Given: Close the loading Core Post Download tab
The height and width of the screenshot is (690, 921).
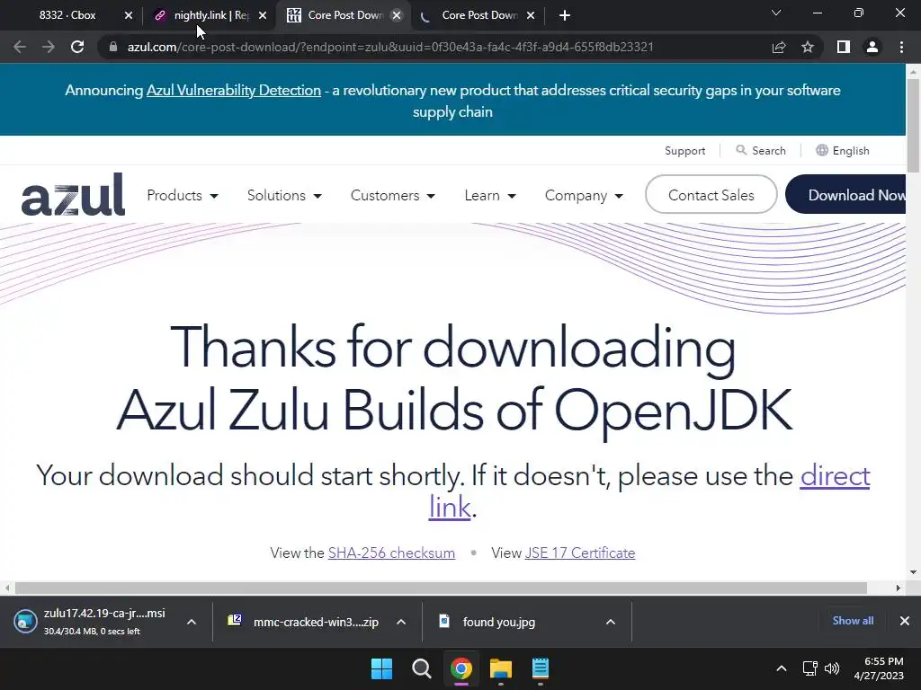Looking at the screenshot, I should click(x=531, y=15).
